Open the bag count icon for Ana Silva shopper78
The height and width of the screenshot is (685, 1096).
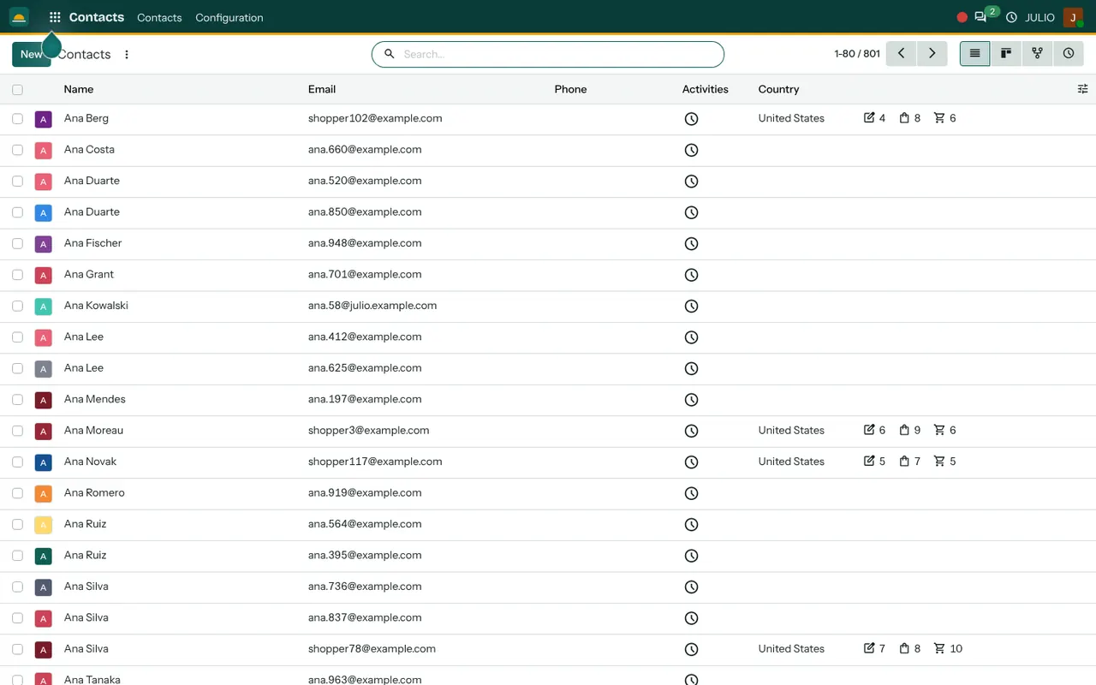tap(910, 648)
